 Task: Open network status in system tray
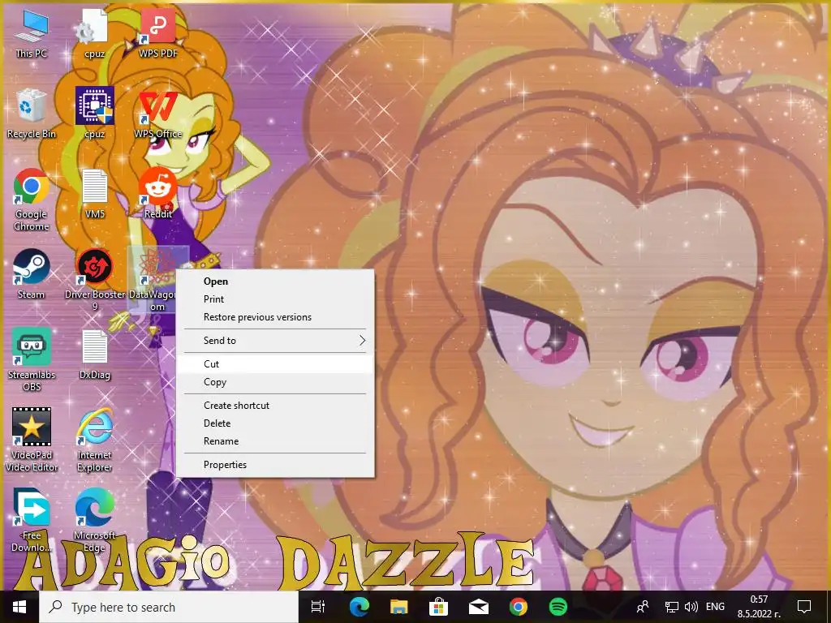(x=671, y=607)
